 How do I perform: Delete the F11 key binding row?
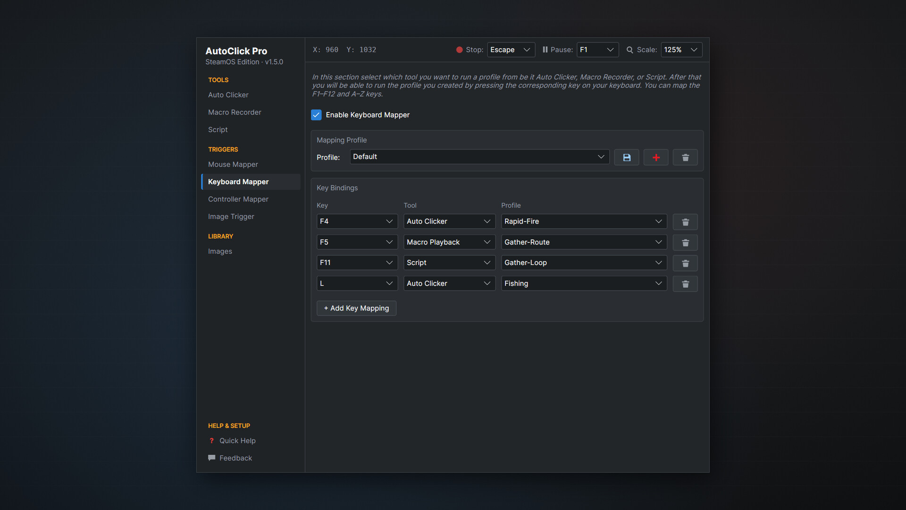coord(685,263)
